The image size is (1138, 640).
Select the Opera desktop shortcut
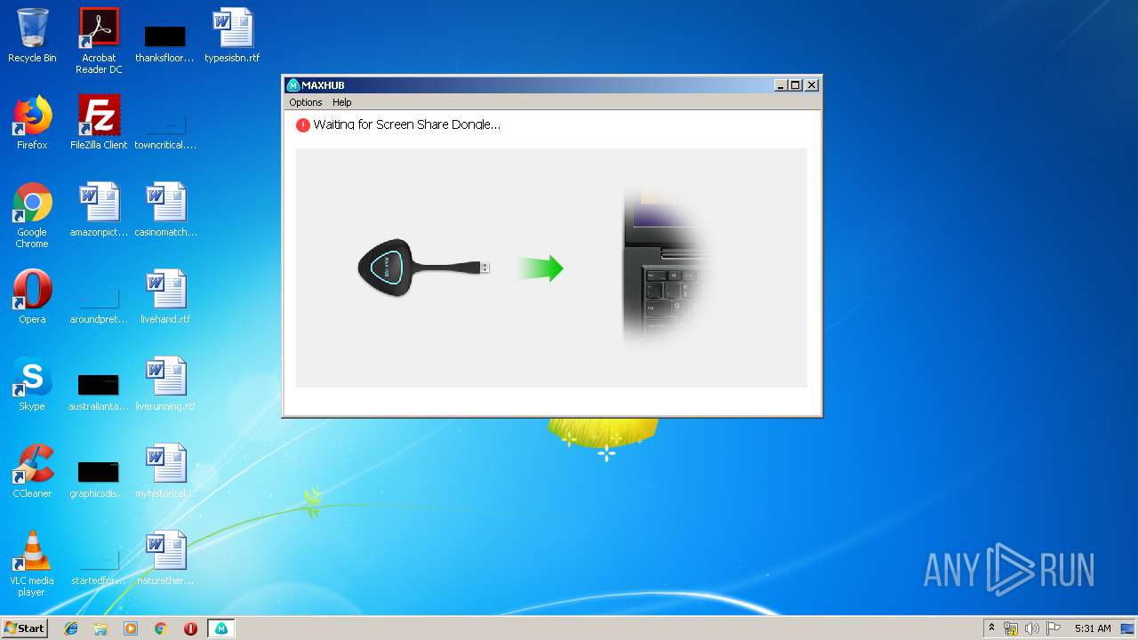[x=32, y=297]
